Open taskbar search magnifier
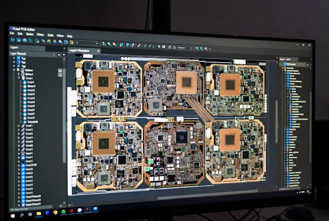329x221 pixels. [21, 215]
